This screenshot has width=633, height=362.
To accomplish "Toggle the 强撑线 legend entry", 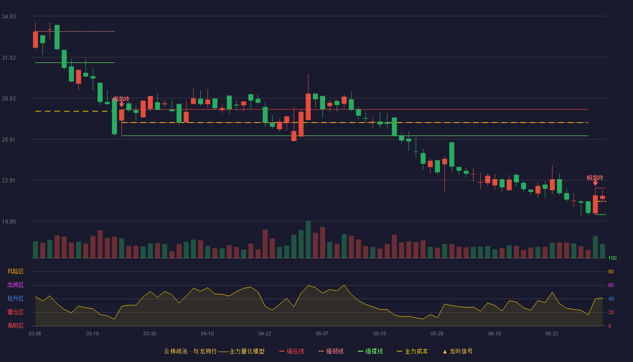I will click(x=370, y=351).
